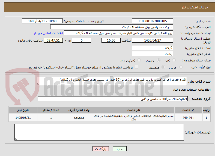The image size is (215, 156).
Task: Click the جزئیات اطلاعات نیاز header title
Action: (195, 7)
